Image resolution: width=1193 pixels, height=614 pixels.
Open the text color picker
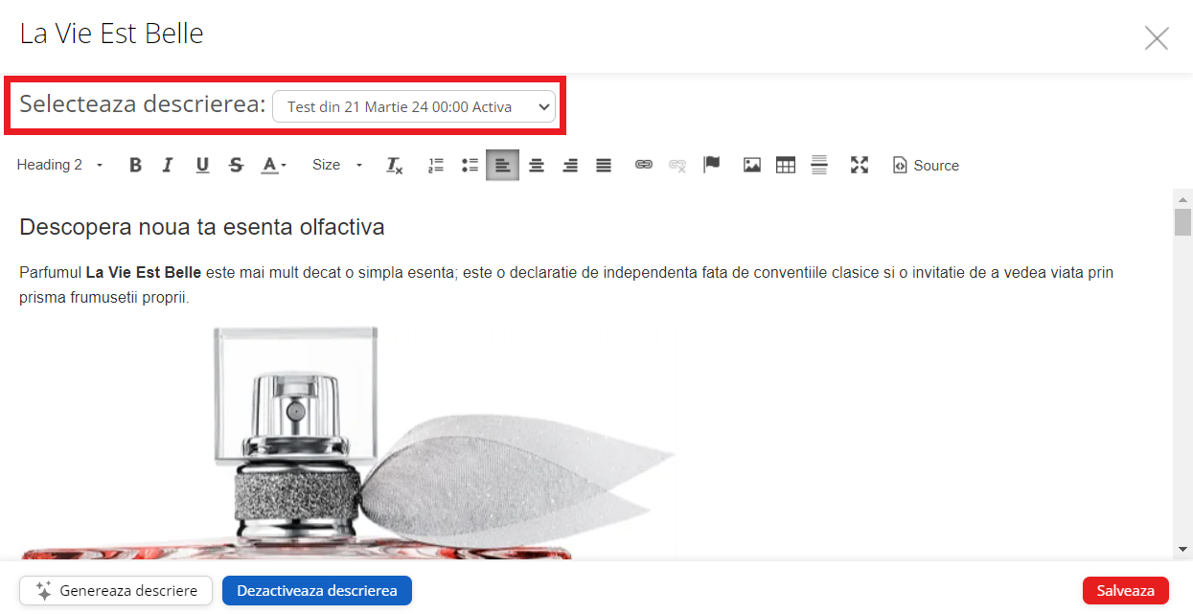(x=274, y=166)
